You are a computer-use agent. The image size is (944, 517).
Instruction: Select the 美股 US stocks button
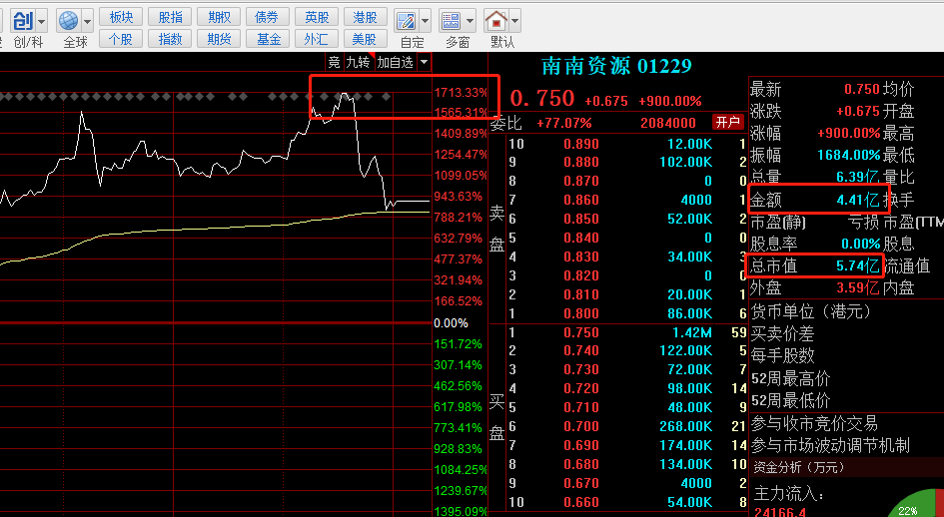(366, 39)
